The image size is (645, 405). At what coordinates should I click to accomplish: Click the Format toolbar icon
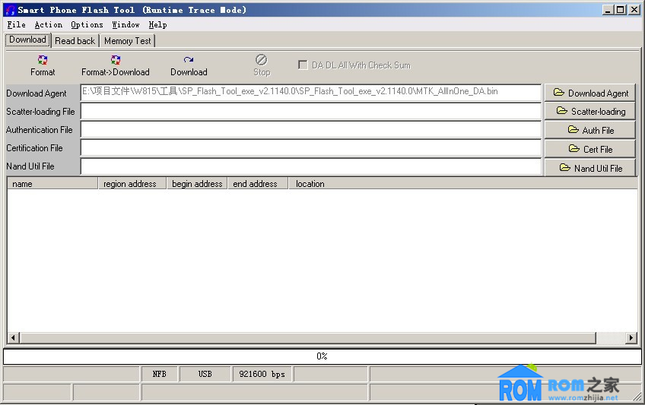(x=43, y=60)
